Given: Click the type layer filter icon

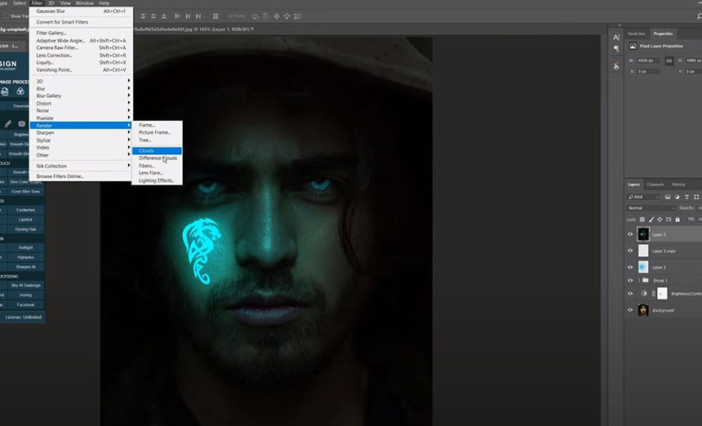Looking at the screenshot, I should (687, 197).
